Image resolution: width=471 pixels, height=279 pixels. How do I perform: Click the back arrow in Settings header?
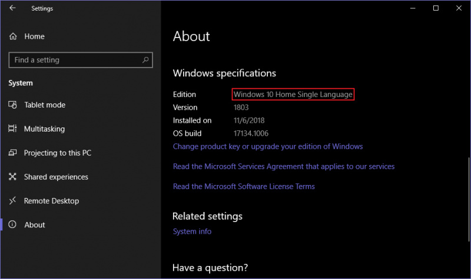point(12,8)
